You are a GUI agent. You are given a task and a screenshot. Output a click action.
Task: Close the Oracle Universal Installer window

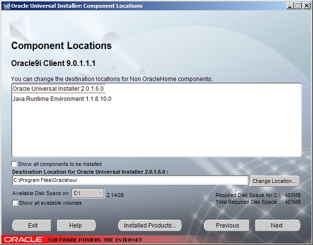(307, 6)
